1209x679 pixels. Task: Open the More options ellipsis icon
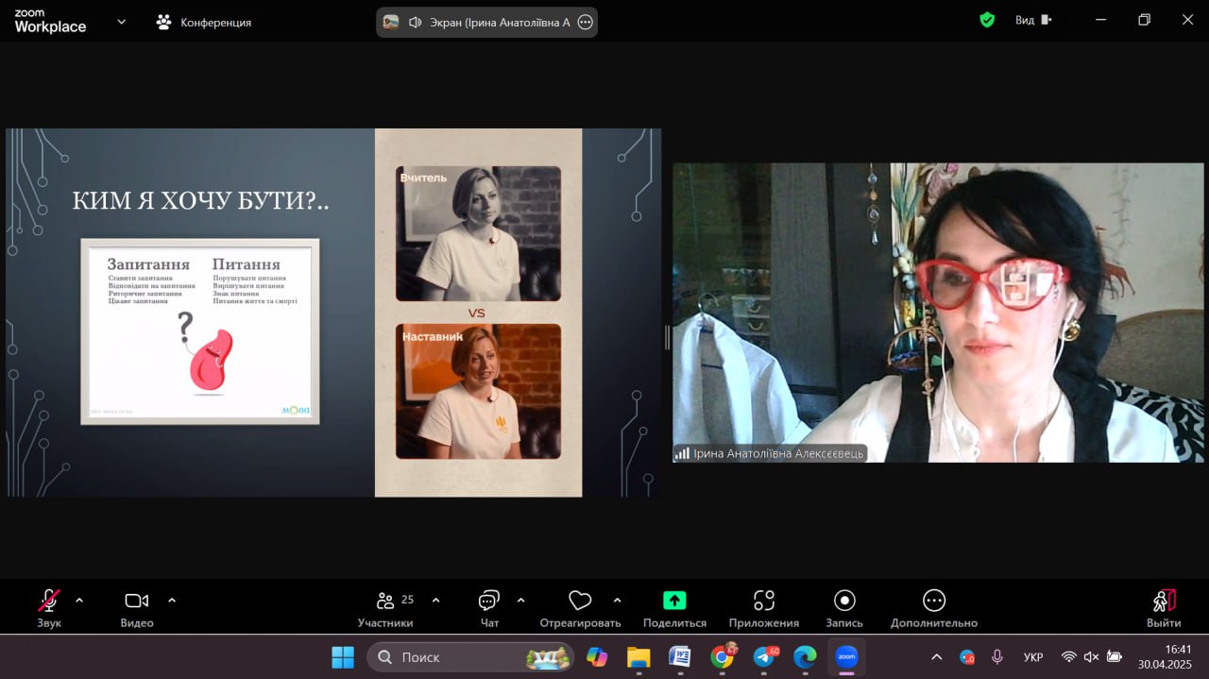point(933,602)
